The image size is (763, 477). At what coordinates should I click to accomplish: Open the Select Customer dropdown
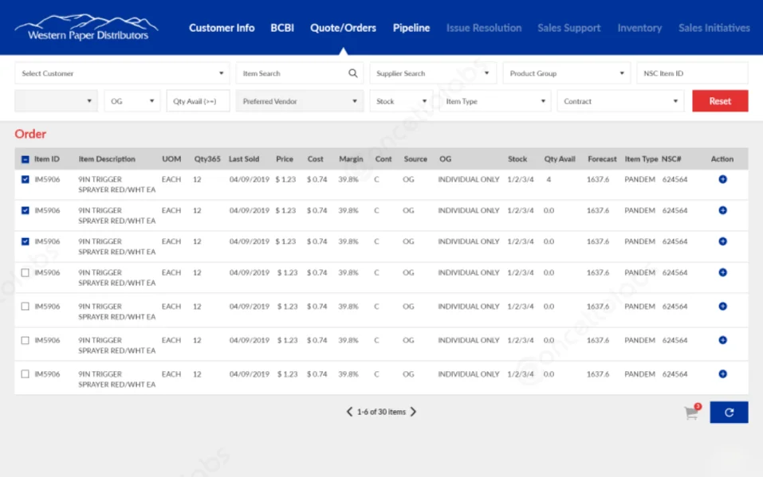[122, 72]
